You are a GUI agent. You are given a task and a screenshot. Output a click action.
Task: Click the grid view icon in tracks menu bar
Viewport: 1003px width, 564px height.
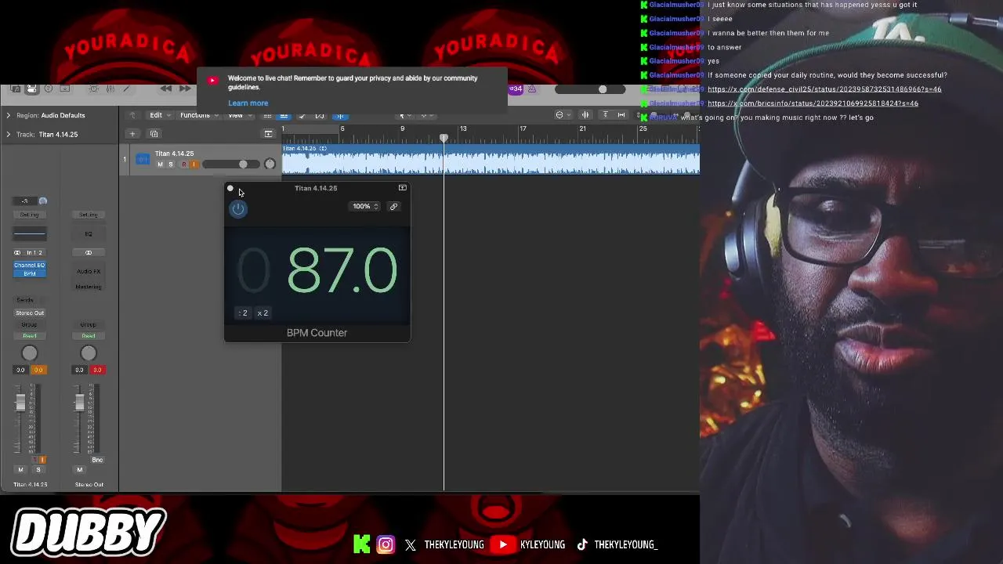pyautogui.click(x=268, y=115)
